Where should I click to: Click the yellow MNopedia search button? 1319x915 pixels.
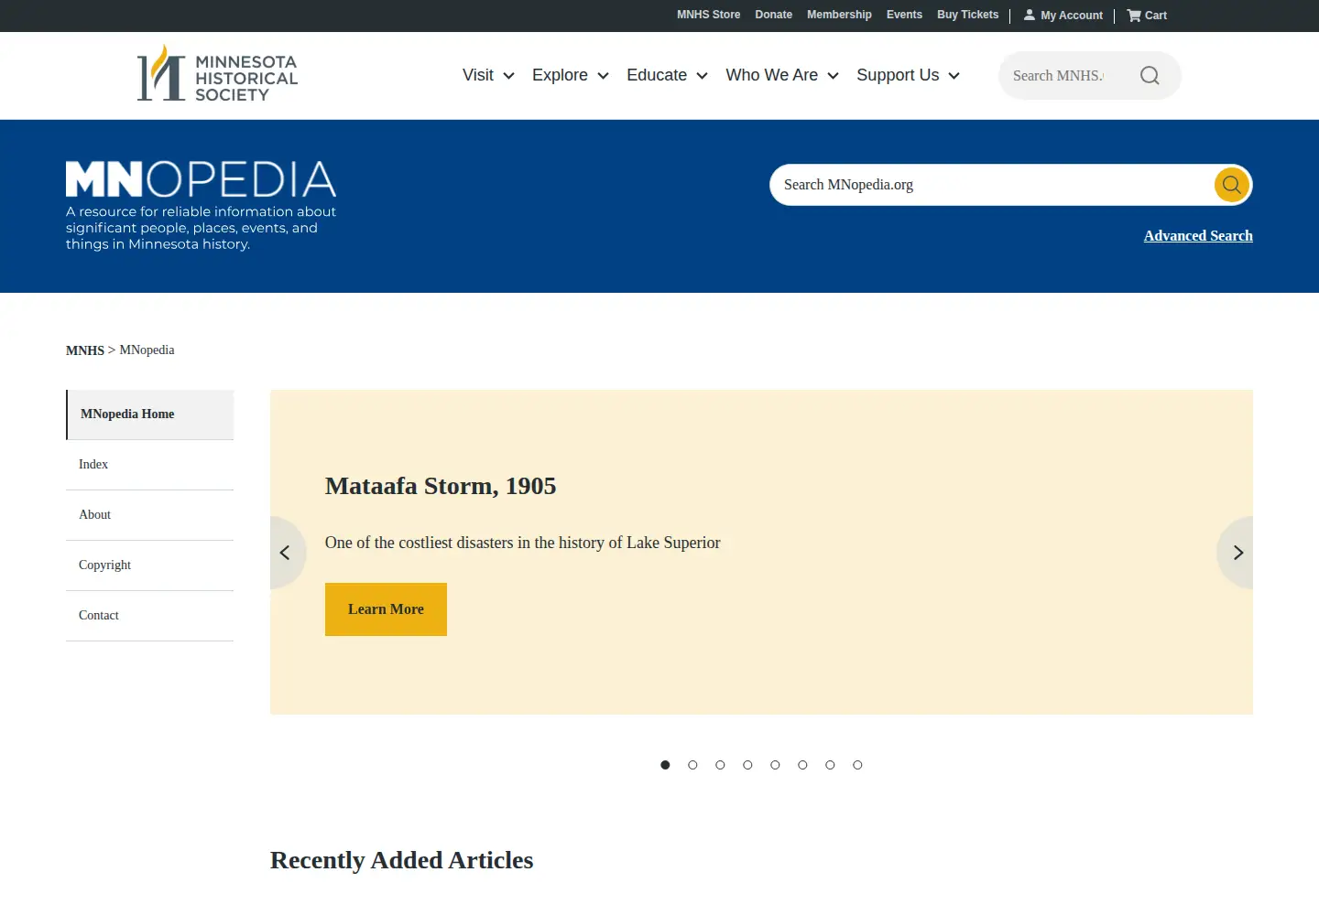click(1232, 185)
